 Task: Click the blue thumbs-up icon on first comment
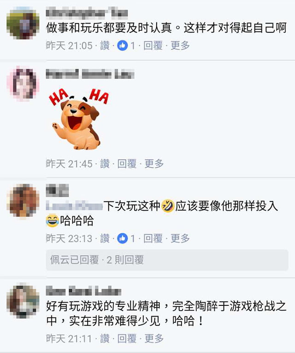point(122,46)
